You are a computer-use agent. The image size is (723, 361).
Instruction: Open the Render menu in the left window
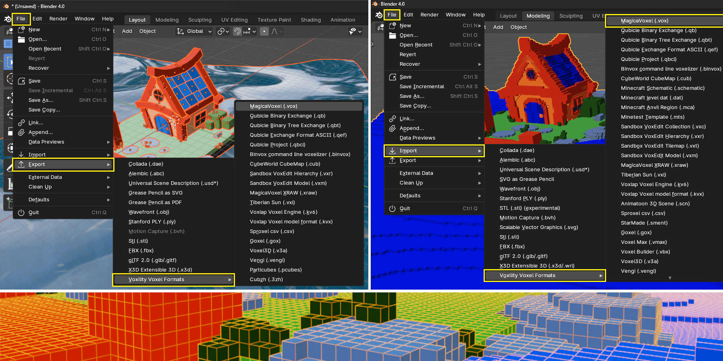click(x=58, y=19)
